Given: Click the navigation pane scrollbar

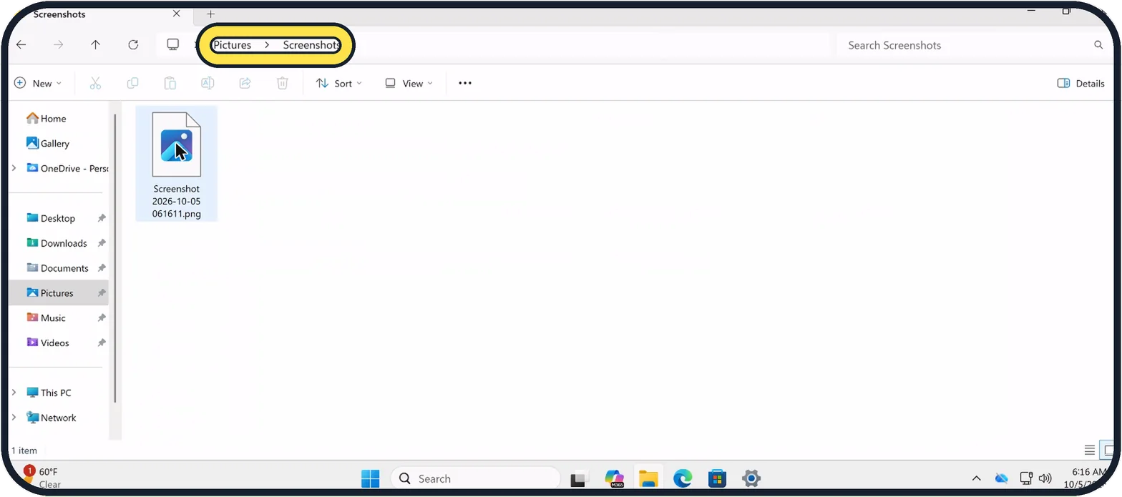Looking at the screenshot, I should tap(114, 257).
